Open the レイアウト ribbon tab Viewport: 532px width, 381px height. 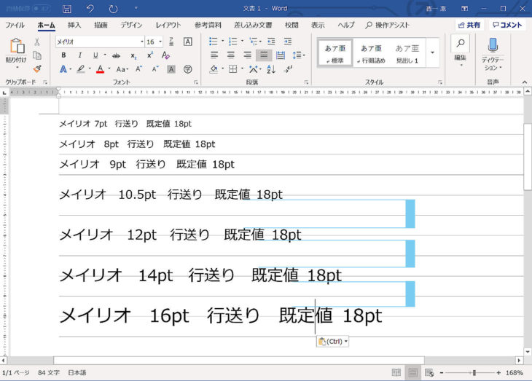coord(168,25)
